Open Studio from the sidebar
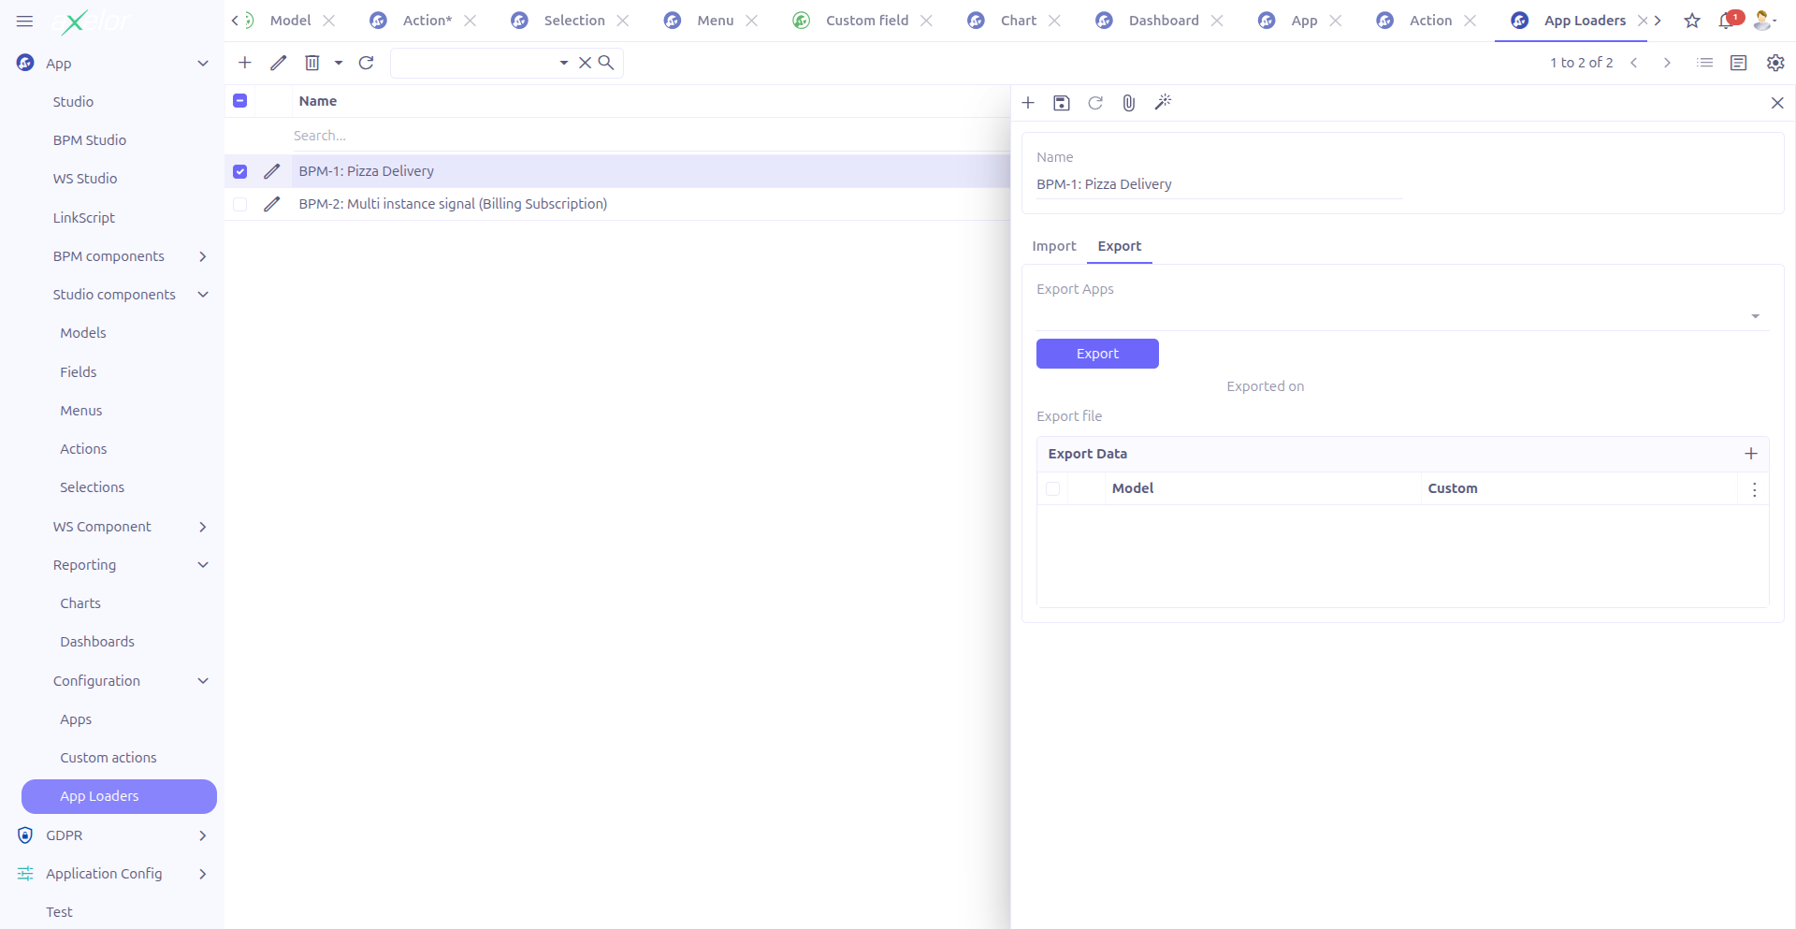 (x=73, y=102)
